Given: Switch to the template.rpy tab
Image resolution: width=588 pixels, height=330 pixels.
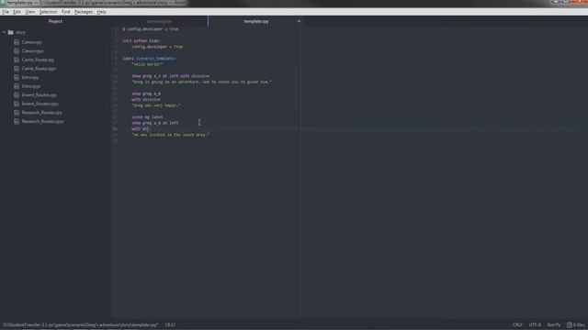Looking at the screenshot, I should coord(256,21).
